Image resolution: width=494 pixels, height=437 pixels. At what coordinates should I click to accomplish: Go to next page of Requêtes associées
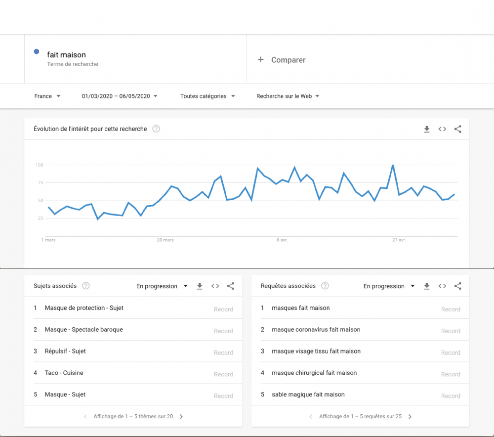click(x=410, y=417)
